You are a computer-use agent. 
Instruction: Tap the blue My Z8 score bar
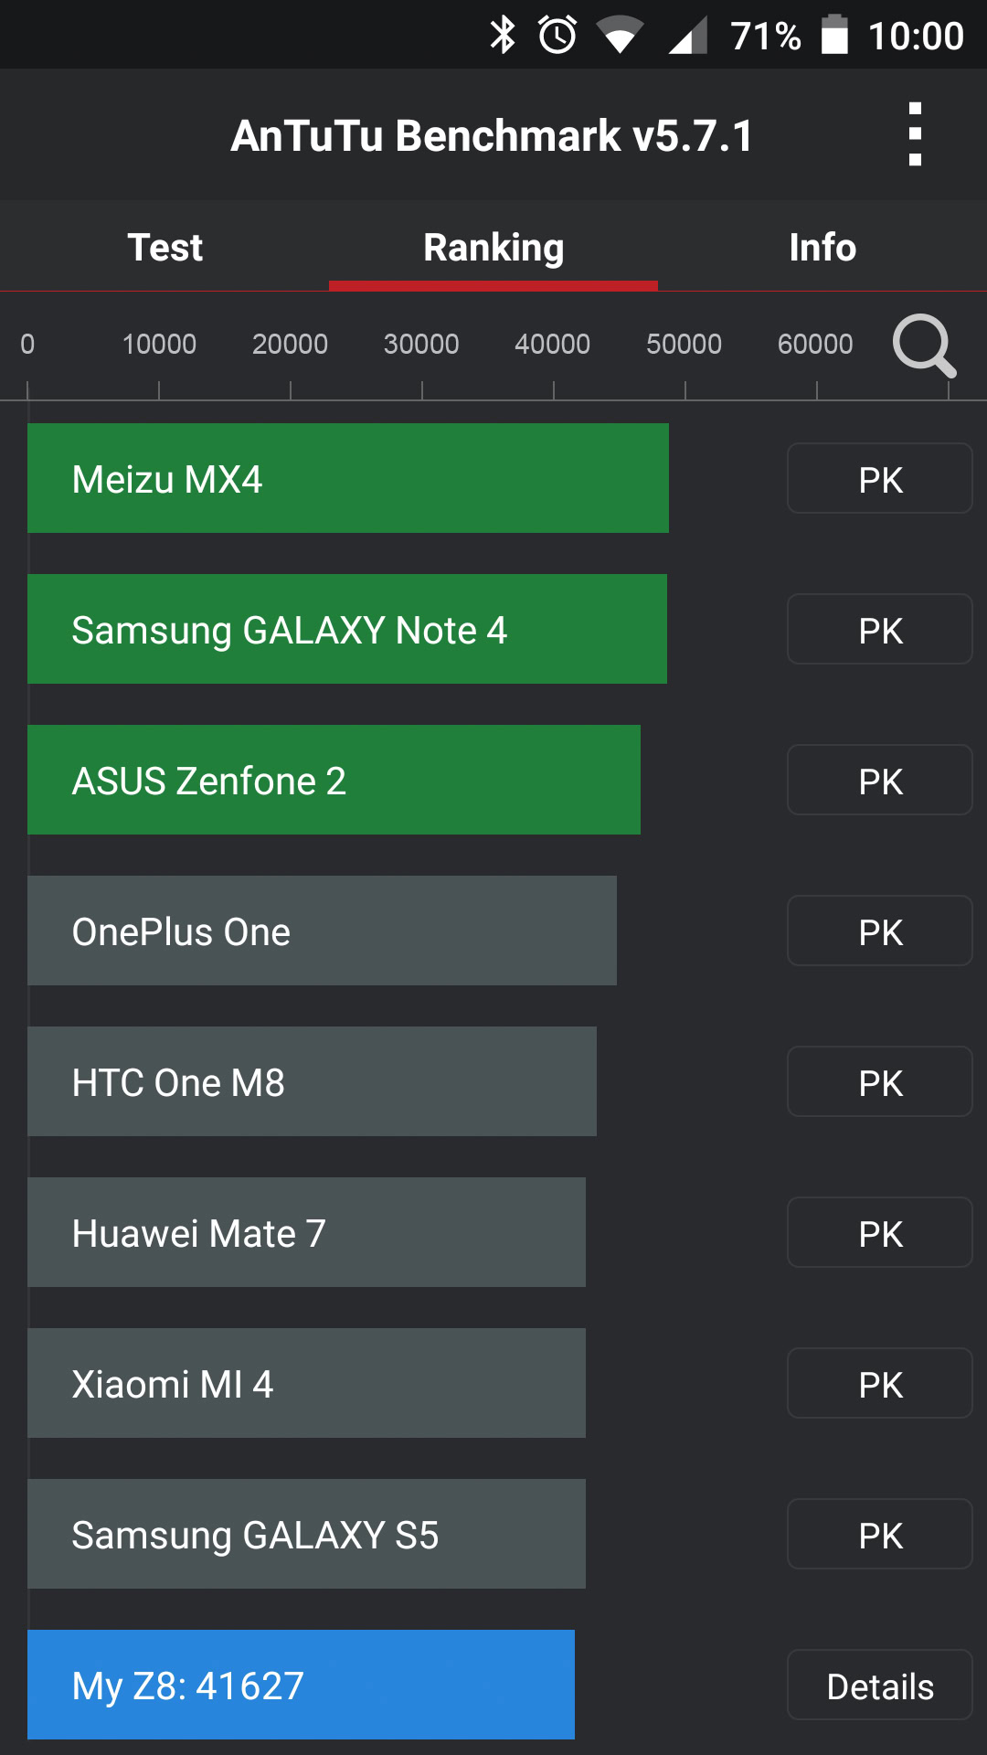tap(301, 1685)
